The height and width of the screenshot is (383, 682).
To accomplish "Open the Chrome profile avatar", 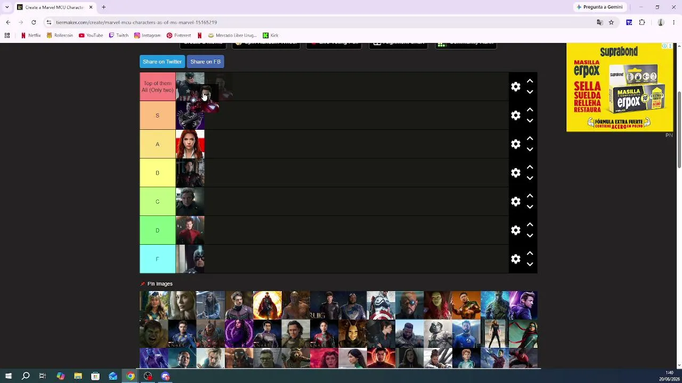I will point(661,22).
